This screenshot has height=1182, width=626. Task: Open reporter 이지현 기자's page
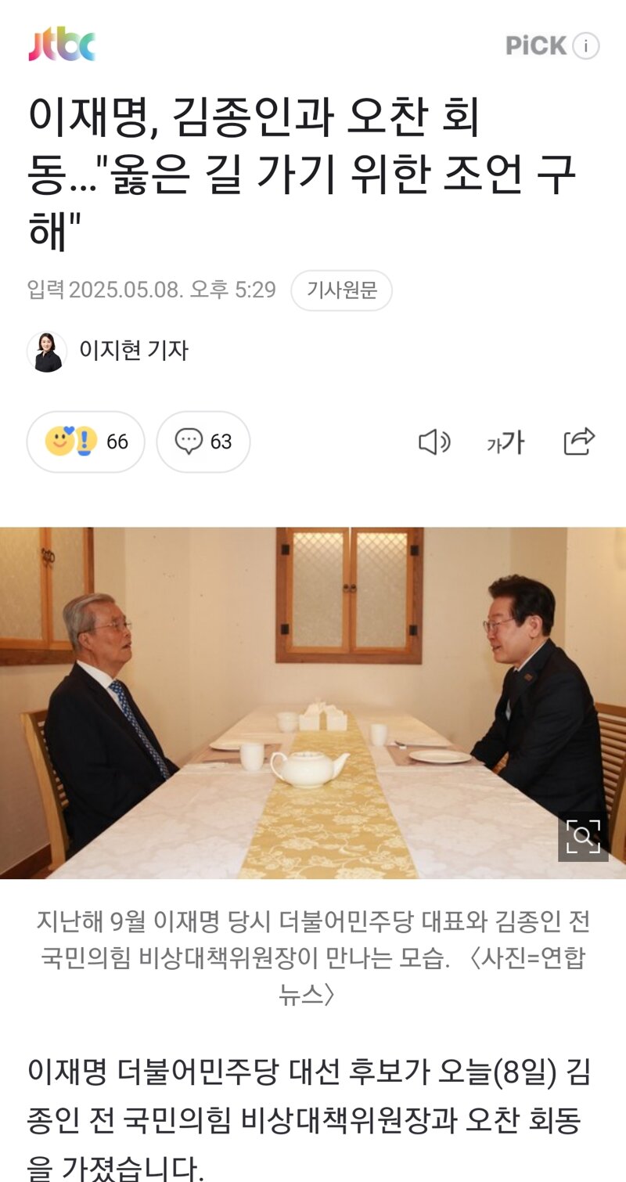134,351
